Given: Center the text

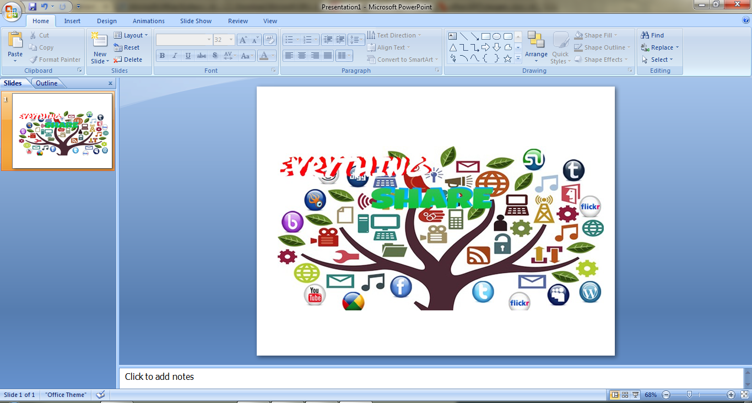Looking at the screenshot, I should click(302, 56).
